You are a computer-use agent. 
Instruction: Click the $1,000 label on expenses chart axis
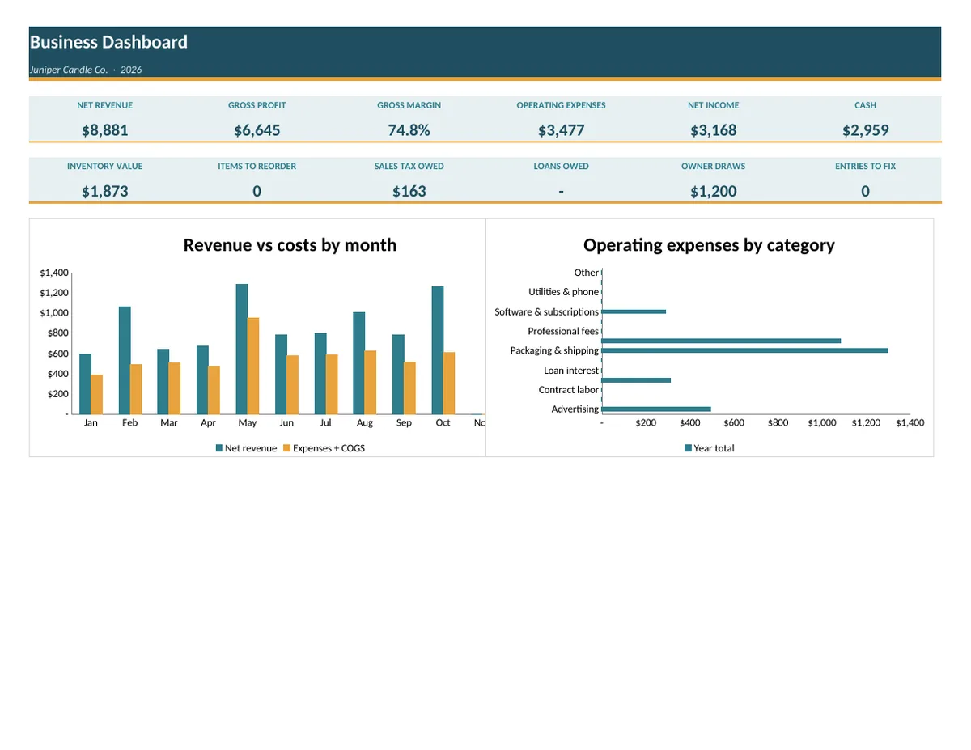coord(822,423)
